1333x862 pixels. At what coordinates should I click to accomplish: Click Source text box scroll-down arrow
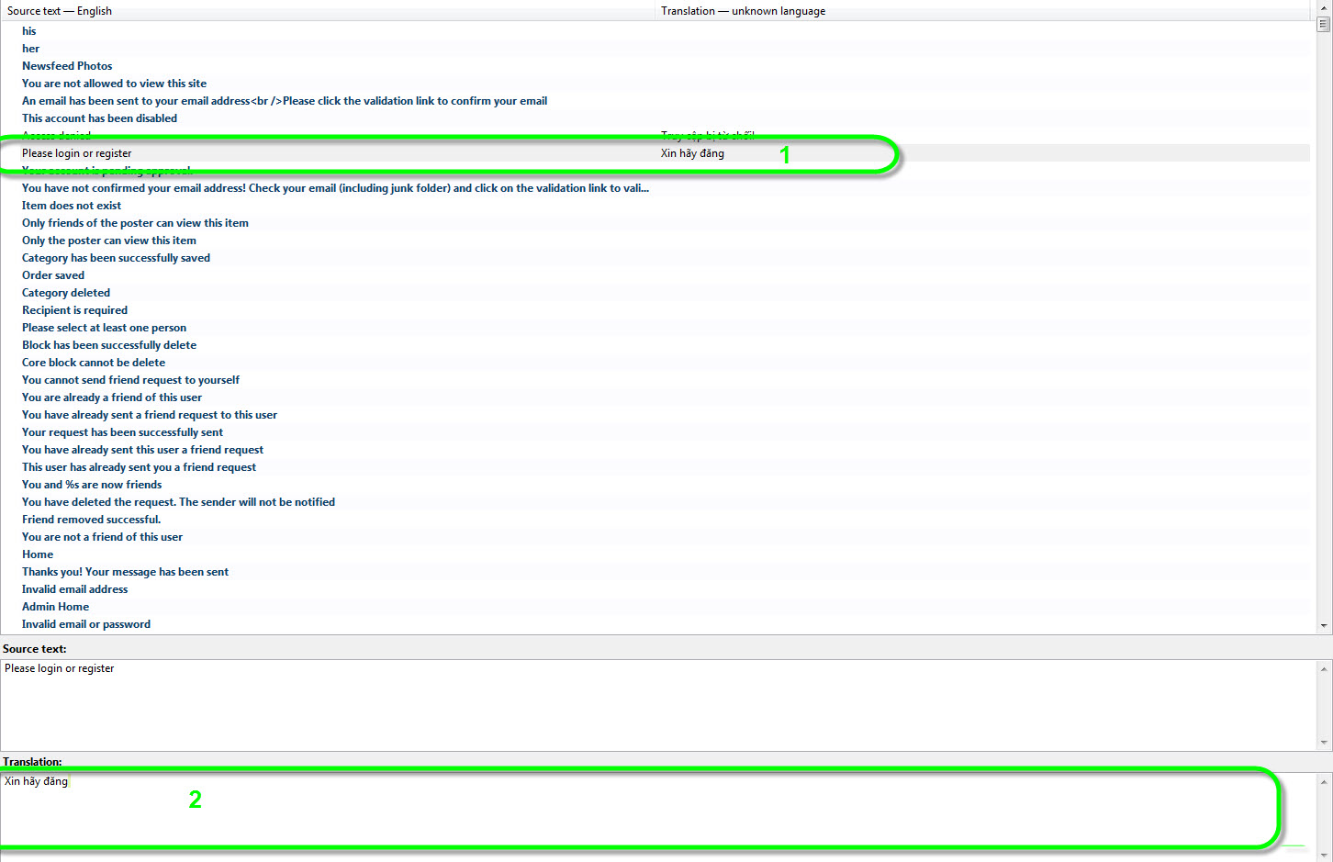tap(1323, 742)
